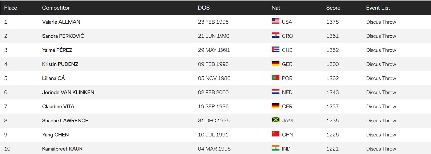Click the USA flag icon
The width and height of the screenshot is (431, 154).
[275, 21]
